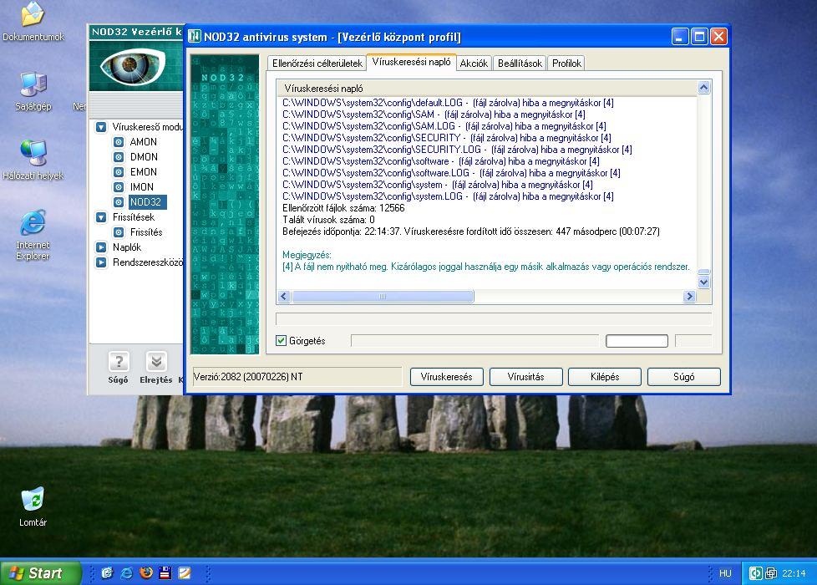Click the 'Ellenőrzött fájlok száma: 12566' line
The image size is (817, 585).
343,208
